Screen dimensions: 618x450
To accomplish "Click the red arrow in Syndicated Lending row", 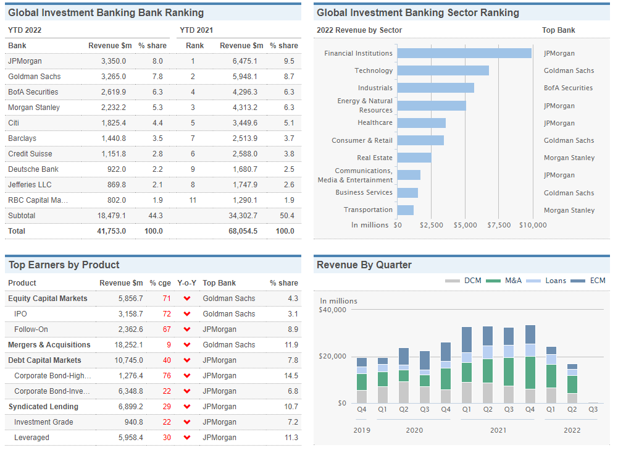I will [x=187, y=407].
